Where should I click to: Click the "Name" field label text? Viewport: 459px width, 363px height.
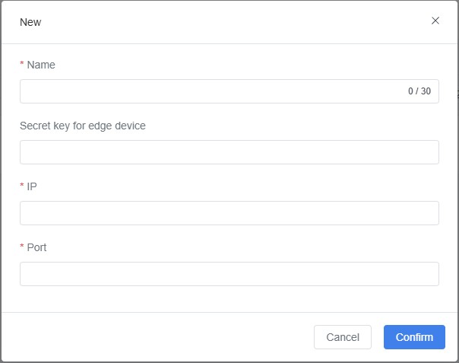[x=41, y=65]
